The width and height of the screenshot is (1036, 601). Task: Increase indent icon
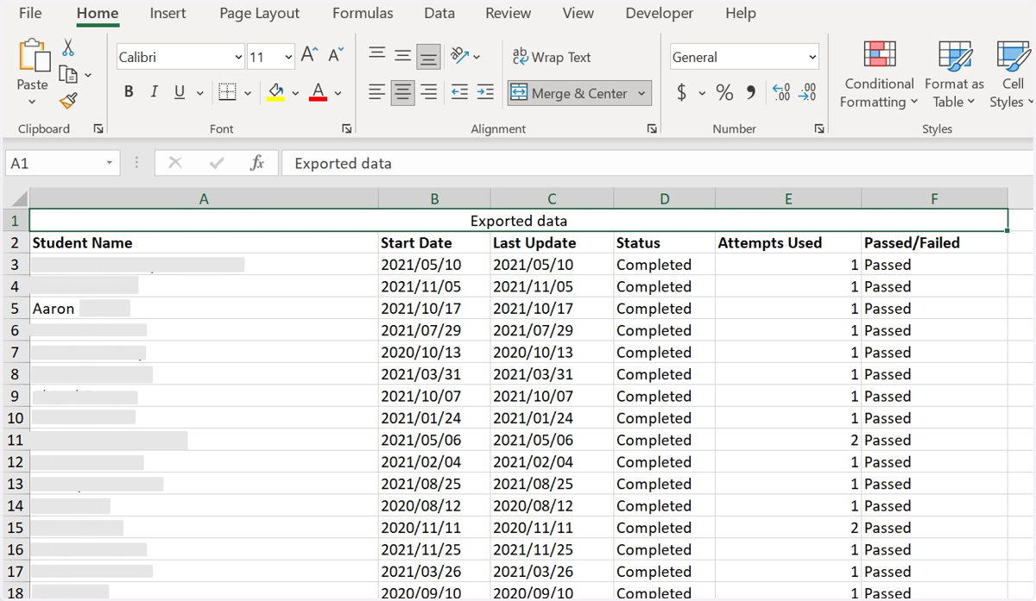[486, 92]
